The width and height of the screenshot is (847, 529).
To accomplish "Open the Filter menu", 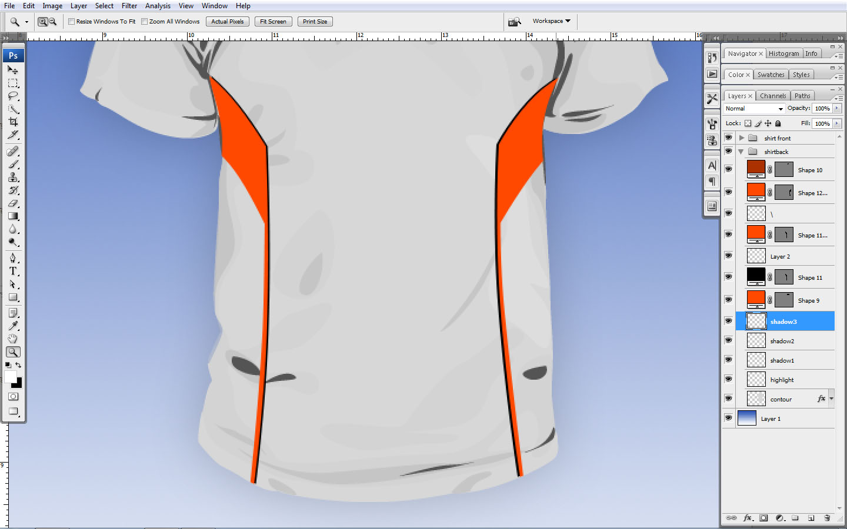I will pos(129,5).
